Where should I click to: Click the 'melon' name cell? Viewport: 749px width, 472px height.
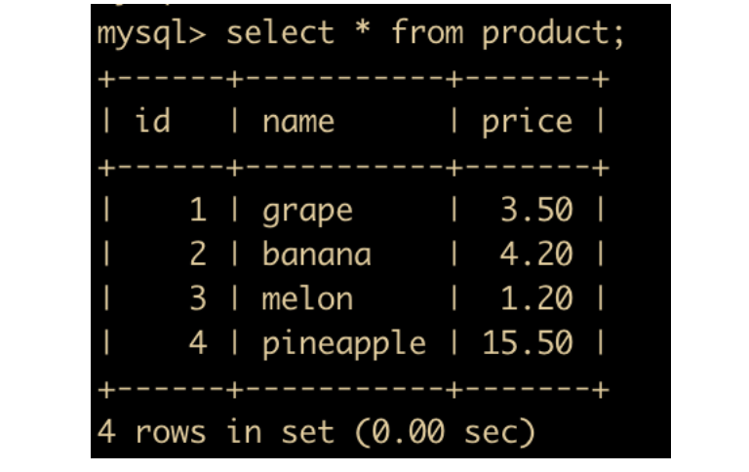tap(307, 298)
